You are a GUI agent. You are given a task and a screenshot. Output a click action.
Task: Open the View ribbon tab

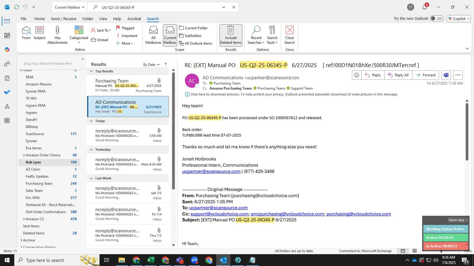pyautogui.click(x=103, y=19)
